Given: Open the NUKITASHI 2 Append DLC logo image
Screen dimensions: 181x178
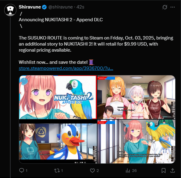Looking at the screenshot, I should [x=58, y=97].
